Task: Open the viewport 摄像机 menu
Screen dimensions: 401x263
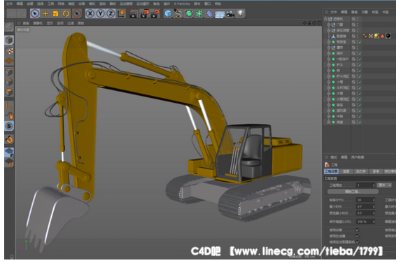Action: pyautogui.click(x=38, y=23)
